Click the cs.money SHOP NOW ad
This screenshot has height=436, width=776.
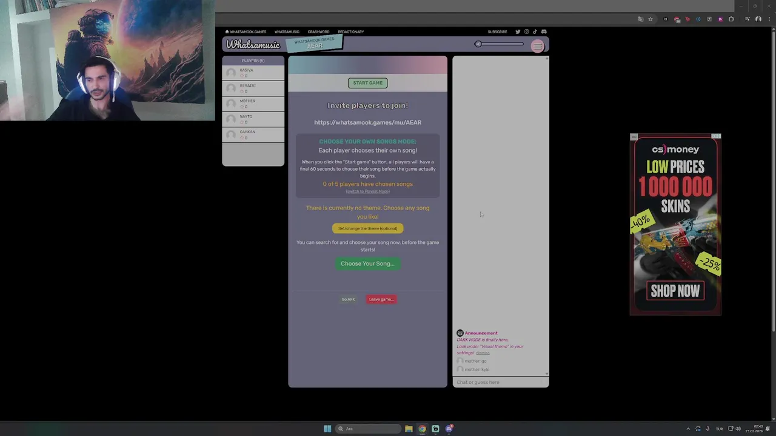675,291
